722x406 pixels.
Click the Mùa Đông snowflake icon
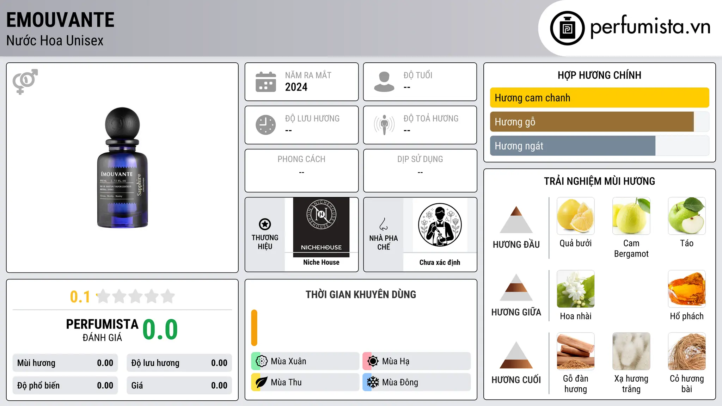[373, 382]
